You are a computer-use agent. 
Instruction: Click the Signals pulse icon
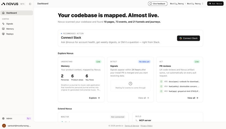3,24
